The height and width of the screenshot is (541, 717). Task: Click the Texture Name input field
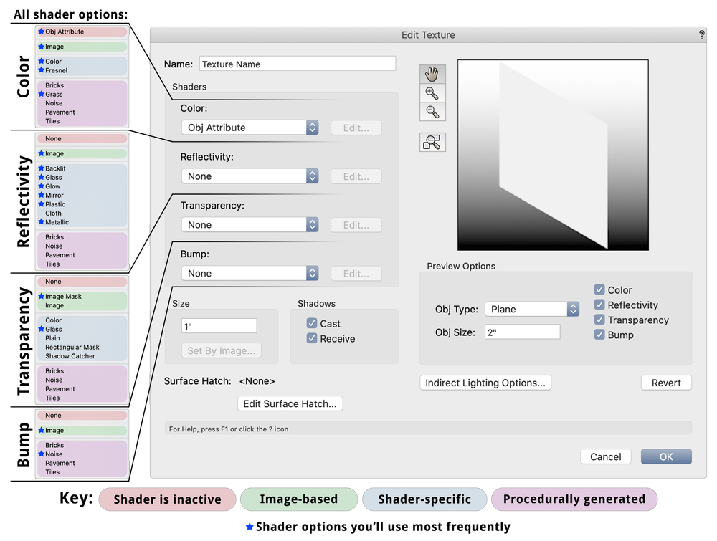coord(298,63)
